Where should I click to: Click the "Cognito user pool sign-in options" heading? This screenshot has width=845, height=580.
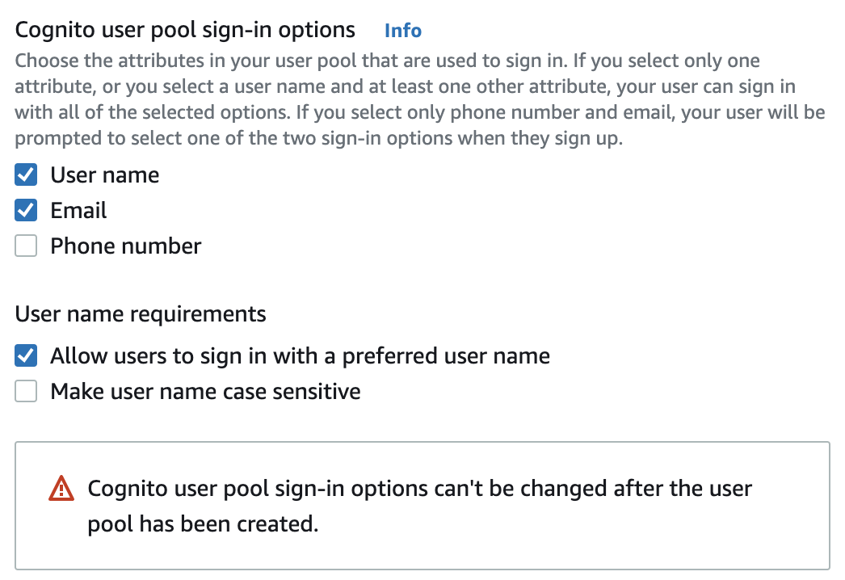point(185,30)
